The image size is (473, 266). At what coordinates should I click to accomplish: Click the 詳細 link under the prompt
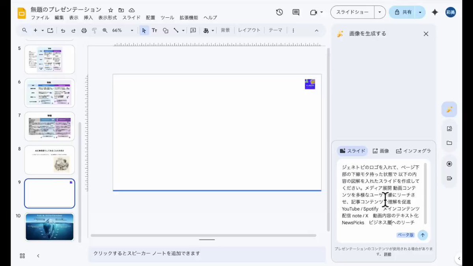tap(388, 254)
